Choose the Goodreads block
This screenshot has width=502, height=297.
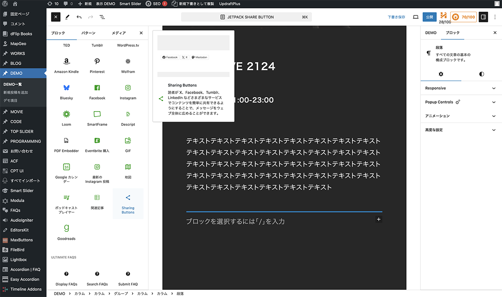[x=67, y=232]
